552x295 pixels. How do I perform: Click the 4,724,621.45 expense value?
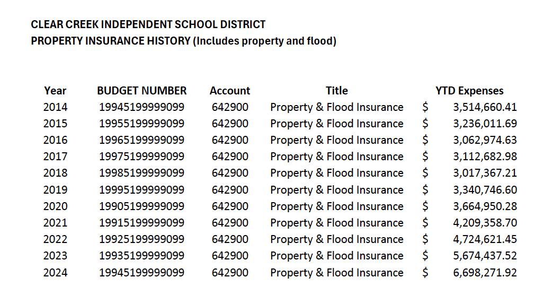(485, 239)
